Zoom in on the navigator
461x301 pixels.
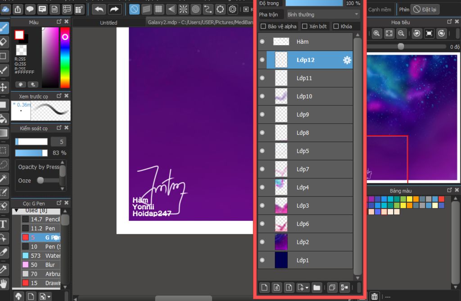[x=377, y=33]
